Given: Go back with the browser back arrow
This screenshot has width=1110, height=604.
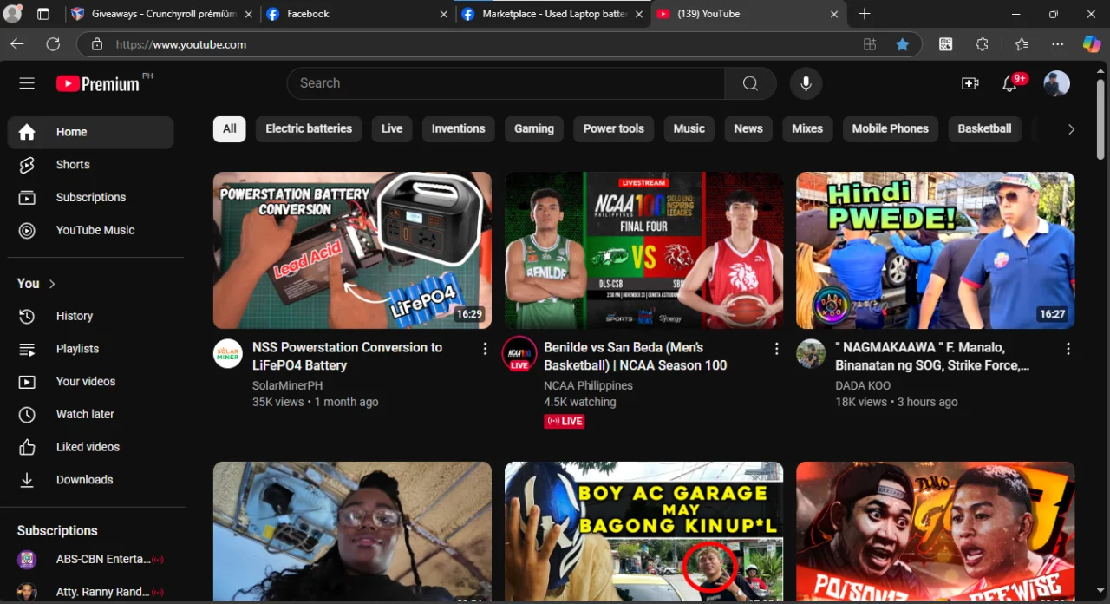Looking at the screenshot, I should coord(17,44).
